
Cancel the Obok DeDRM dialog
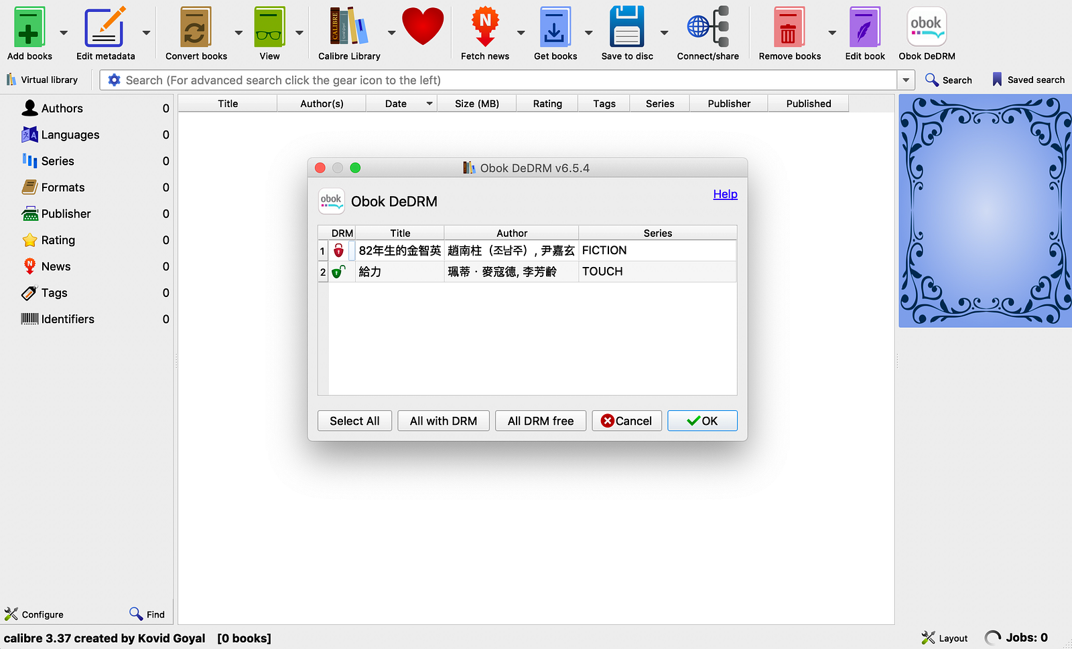[626, 421]
